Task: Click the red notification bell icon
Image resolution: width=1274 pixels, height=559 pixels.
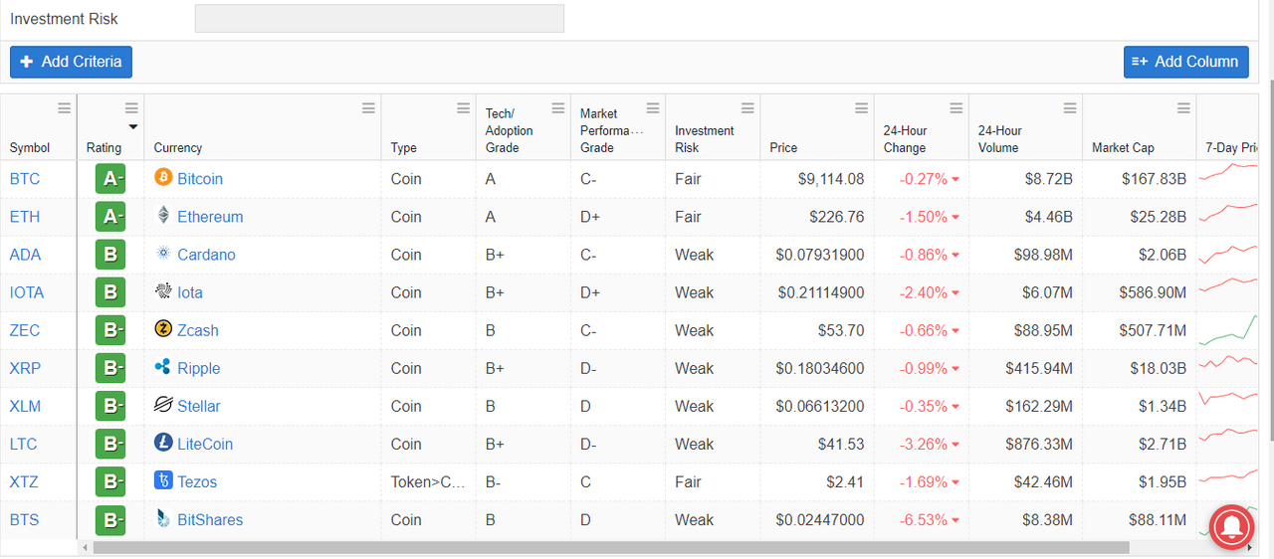Action: coord(1232,527)
